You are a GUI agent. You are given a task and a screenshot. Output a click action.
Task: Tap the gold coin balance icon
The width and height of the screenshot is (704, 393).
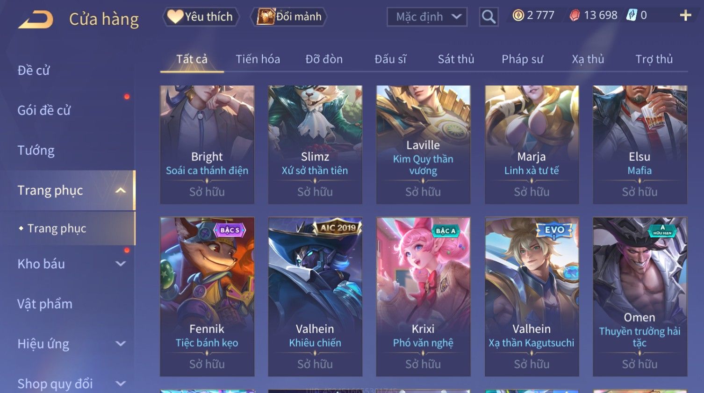pyautogui.click(x=518, y=15)
